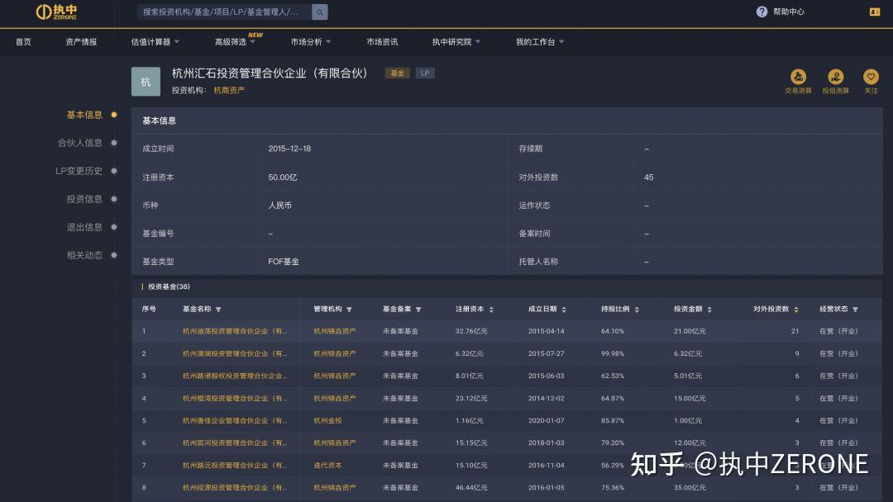893x502 pixels.
Task: Sort by 对外投资数 column arrows
Action: click(796, 310)
